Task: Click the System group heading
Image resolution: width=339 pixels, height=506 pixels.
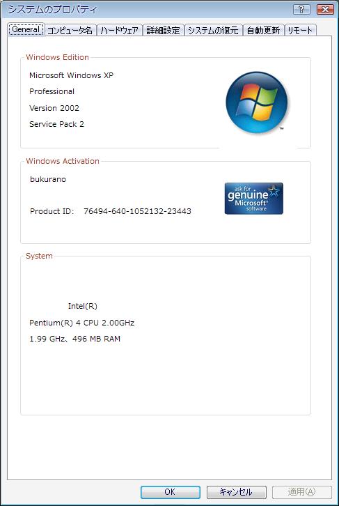Action: [39, 256]
